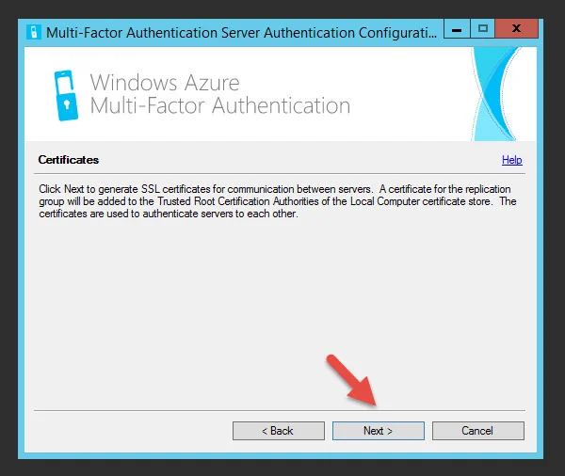
Task: Click the Certificates section heading
Action: 69,160
